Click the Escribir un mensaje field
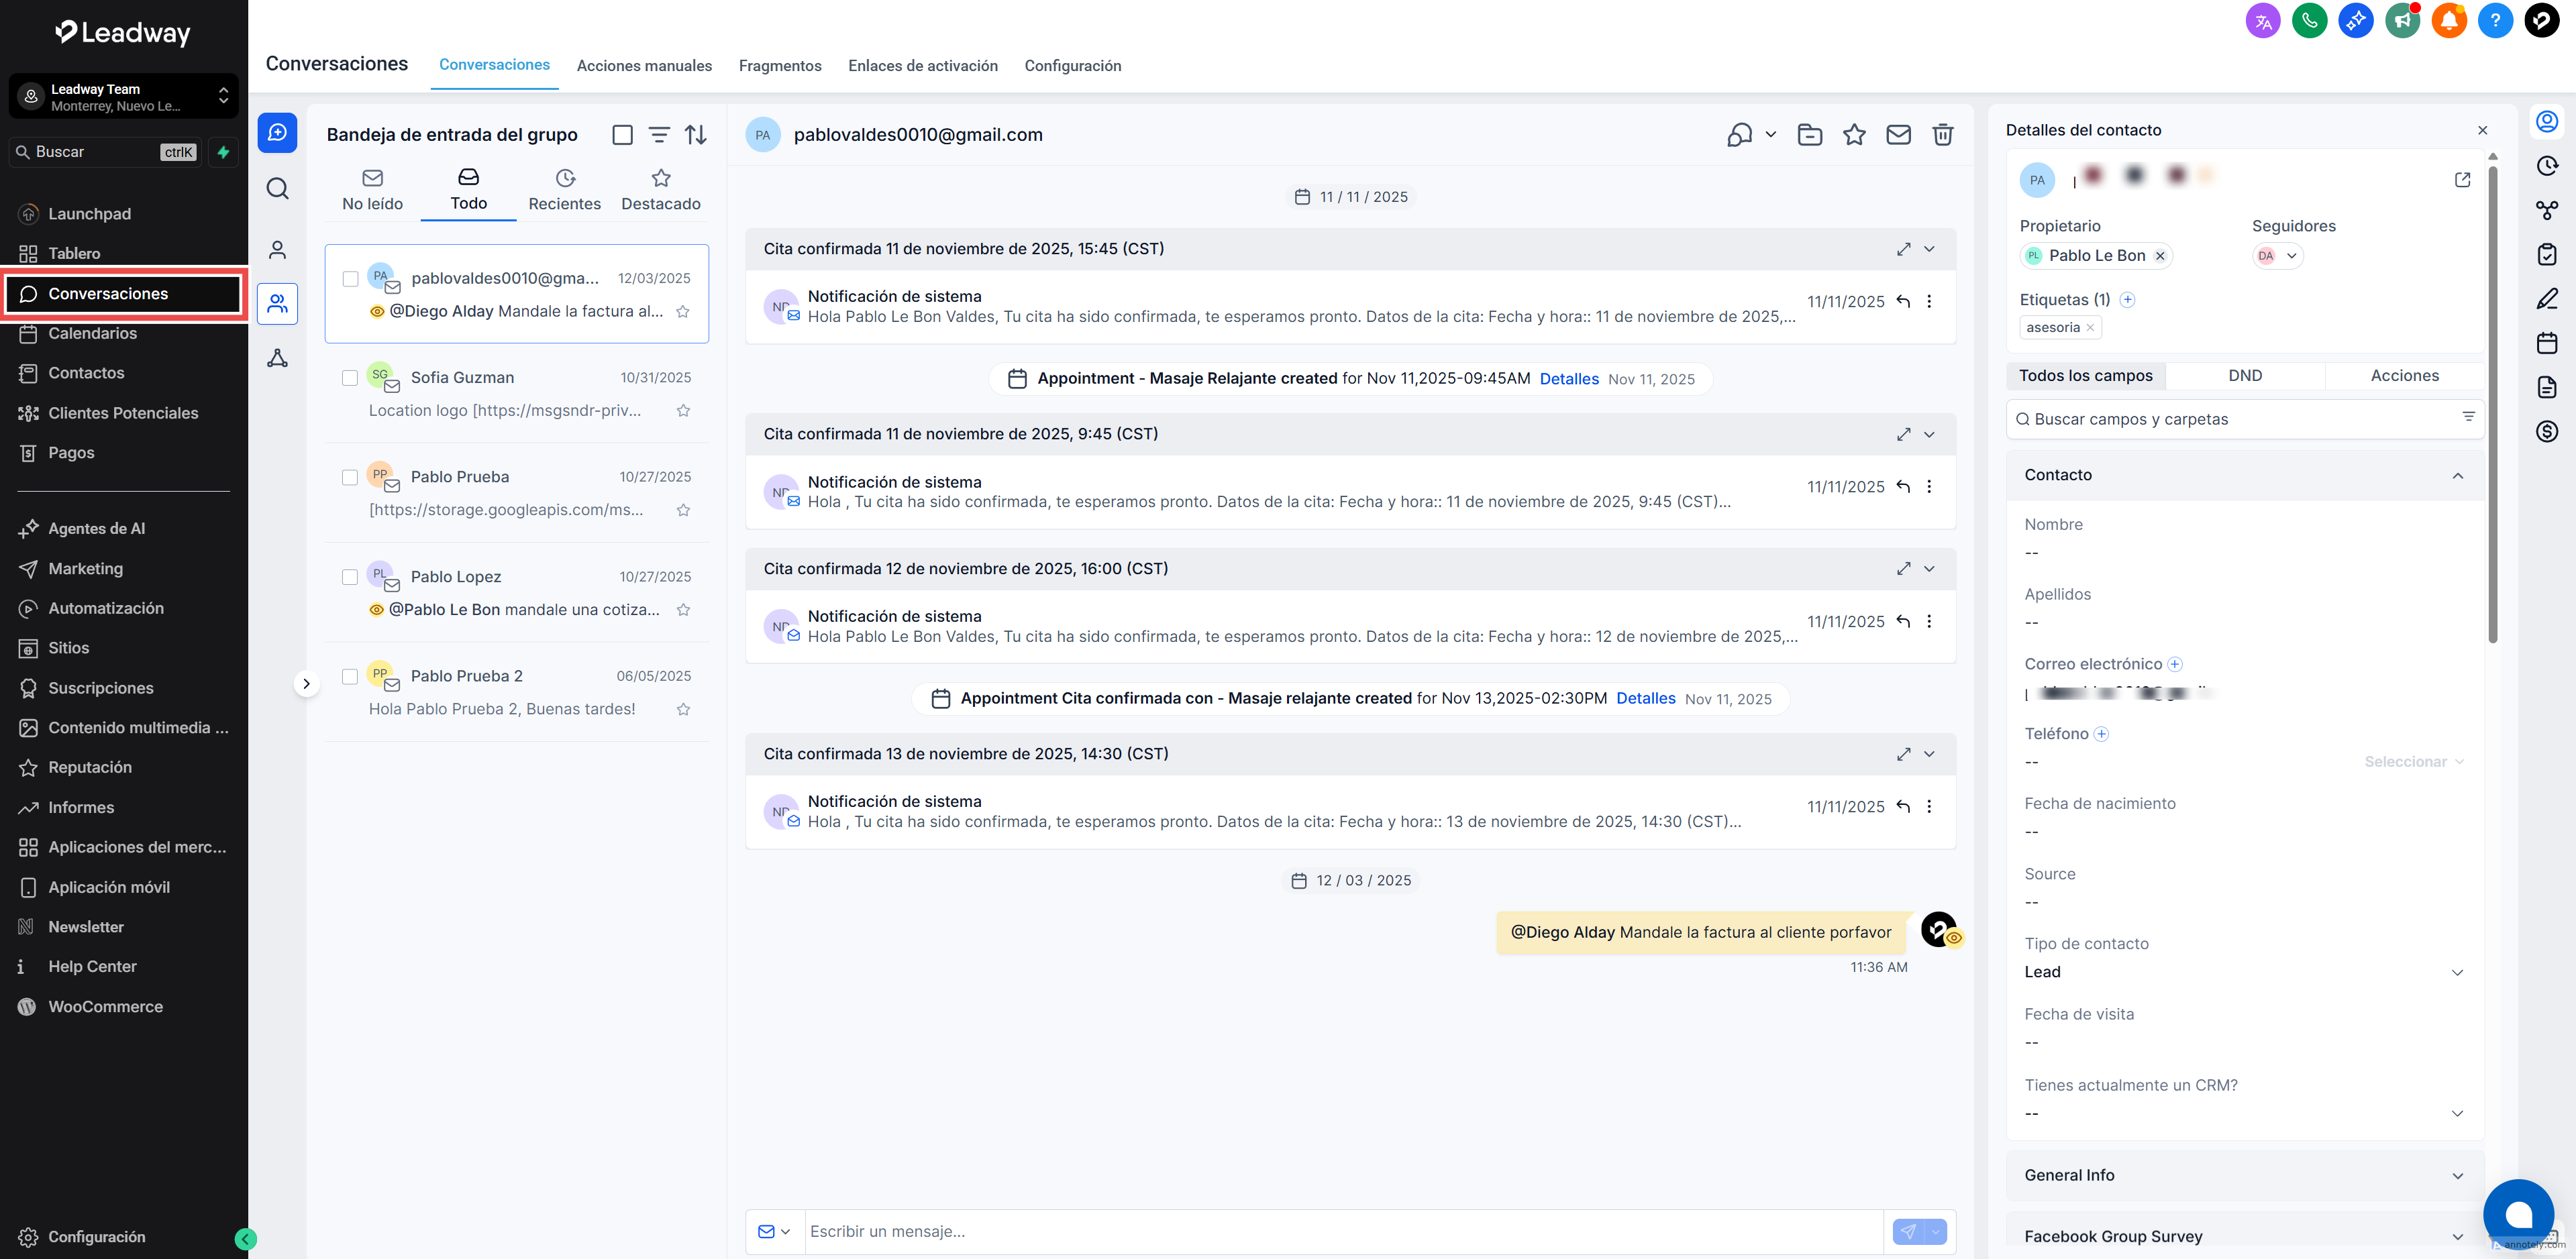 [x=1340, y=1231]
